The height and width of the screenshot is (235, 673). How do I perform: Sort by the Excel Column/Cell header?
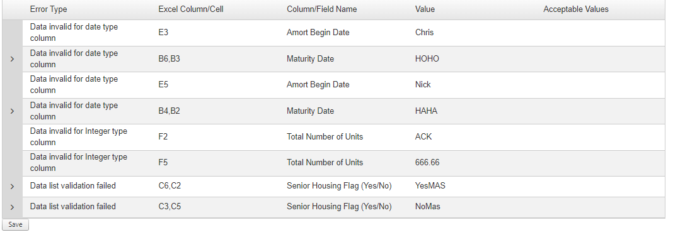tap(190, 9)
